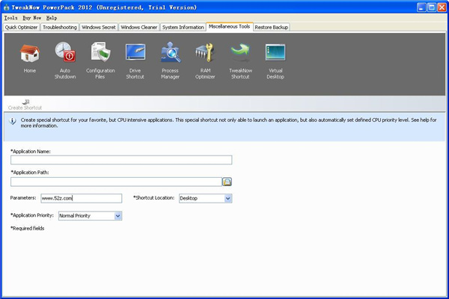Switch to the Troubleshooting tab
The image size is (449, 299).
point(60,27)
